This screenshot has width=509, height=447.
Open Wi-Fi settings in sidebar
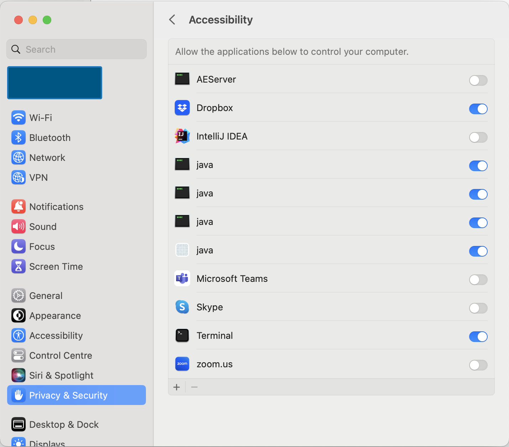coord(41,118)
